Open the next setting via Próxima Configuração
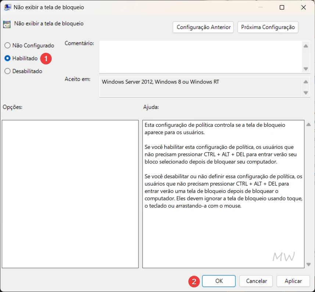This screenshot has width=315, height=292. (x=268, y=27)
